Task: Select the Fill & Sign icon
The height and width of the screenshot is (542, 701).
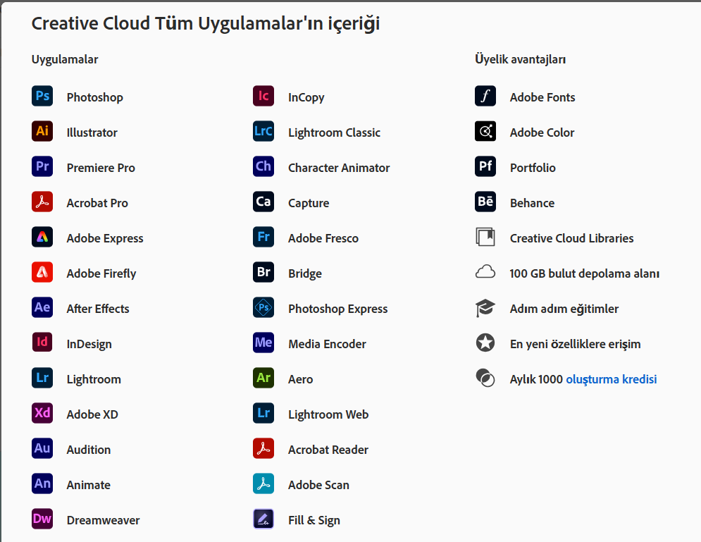Action: tap(263, 519)
